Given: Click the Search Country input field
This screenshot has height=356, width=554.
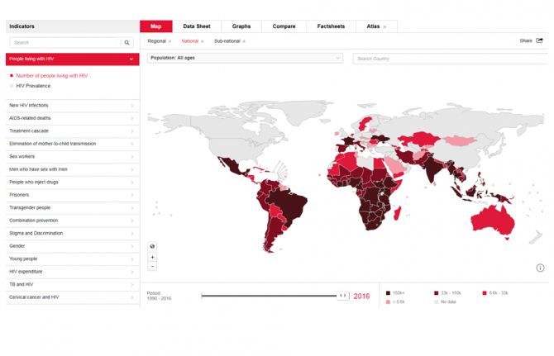Looking at the screenshot, I should [x=451, y=59].
